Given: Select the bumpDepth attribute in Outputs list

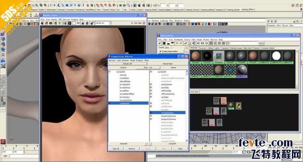Looking at the screenshot, I should (x=125, y=85).
